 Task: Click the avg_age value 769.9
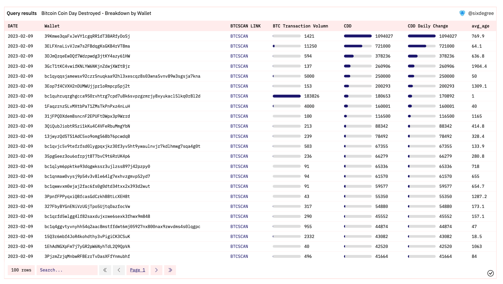tap(478, 36)
